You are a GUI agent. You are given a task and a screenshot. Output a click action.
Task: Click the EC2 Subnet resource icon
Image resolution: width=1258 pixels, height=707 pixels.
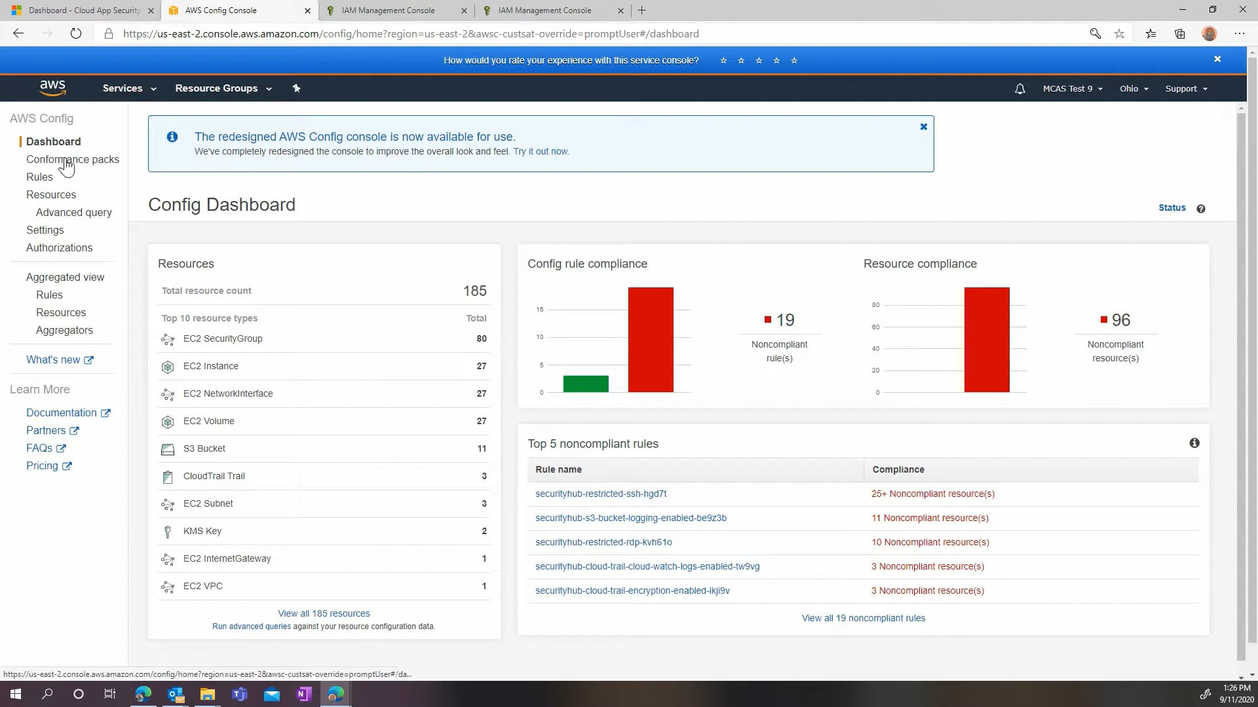tap(168, 504)
